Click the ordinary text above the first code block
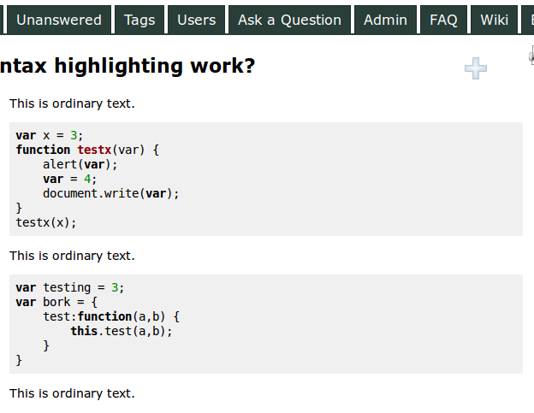This screenshot has height=413, width=534. point(72,103)
